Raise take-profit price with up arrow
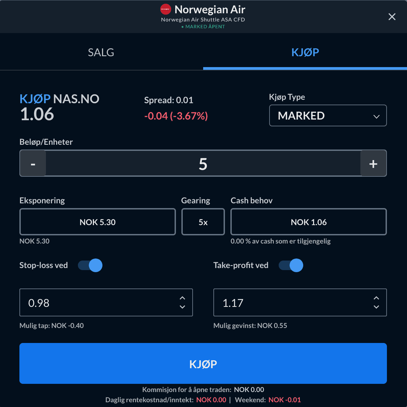407x407 pixels. click(x=376, y=298)
